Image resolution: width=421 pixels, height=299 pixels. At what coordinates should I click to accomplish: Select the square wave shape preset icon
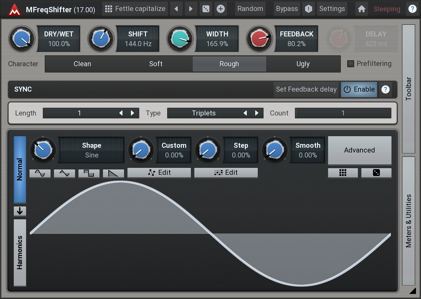(89, 173)
